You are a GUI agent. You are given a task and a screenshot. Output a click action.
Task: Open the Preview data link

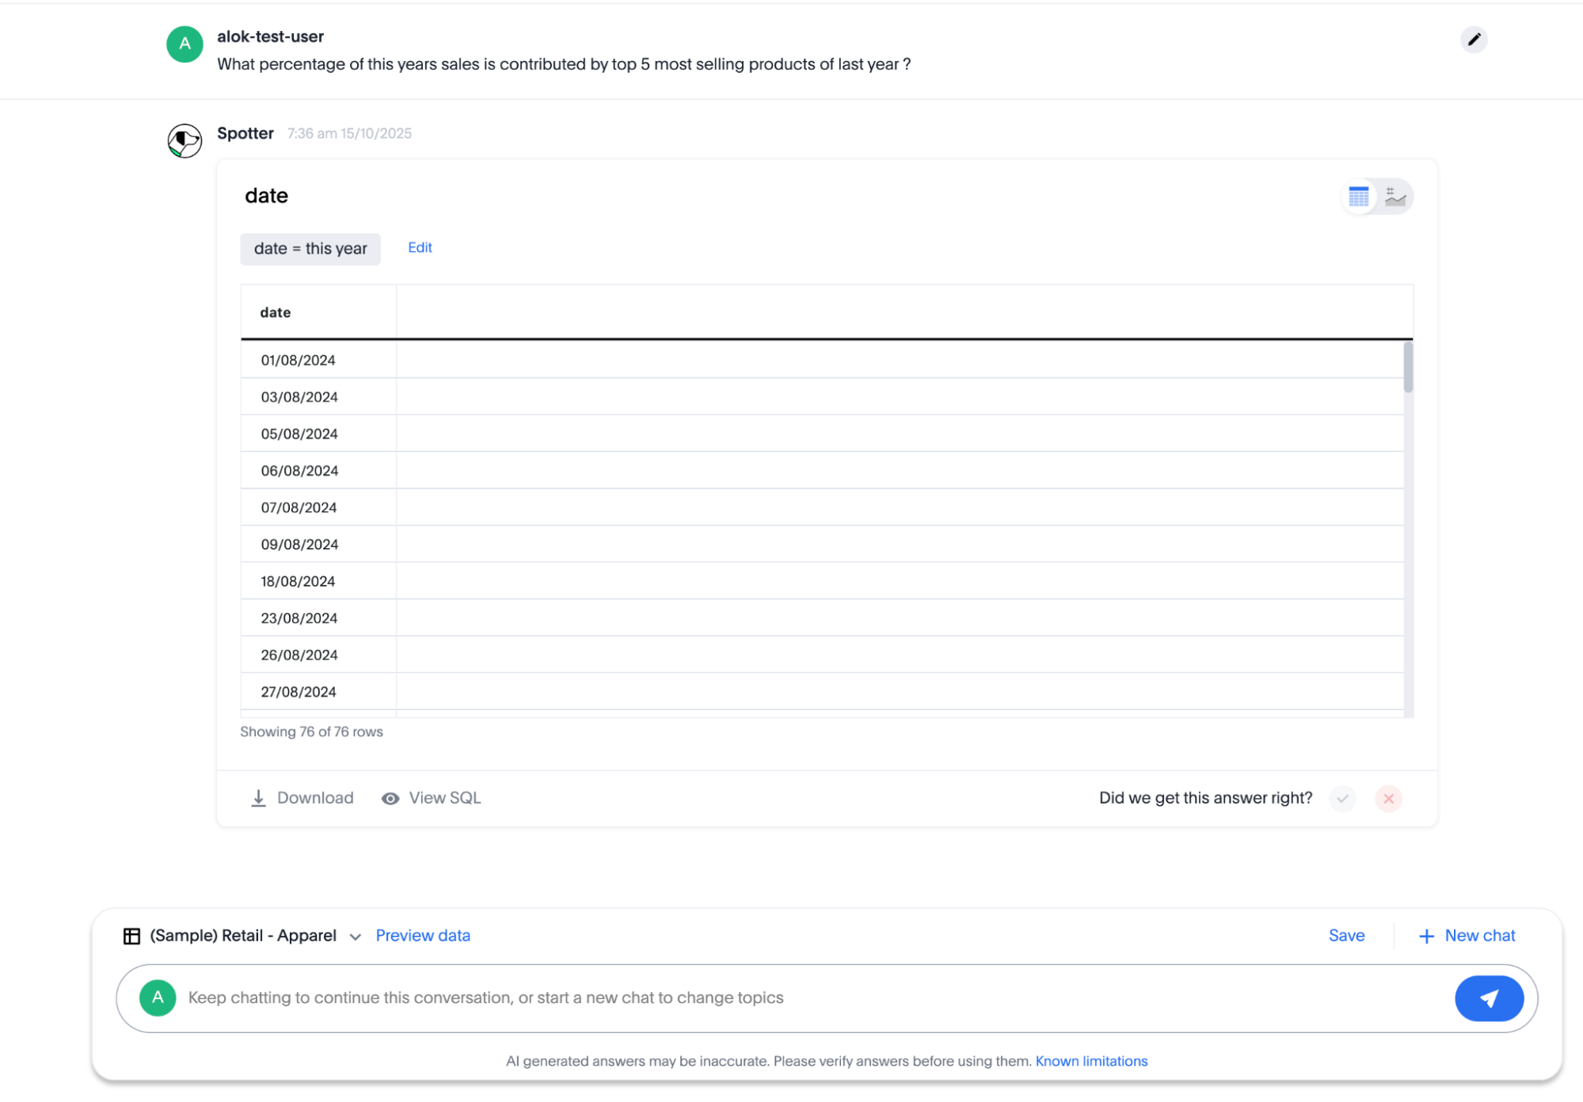[423, 936]
